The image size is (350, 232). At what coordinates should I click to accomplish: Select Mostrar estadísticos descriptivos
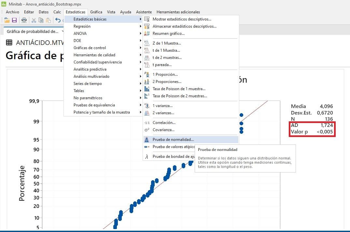(x=182, y=19)
